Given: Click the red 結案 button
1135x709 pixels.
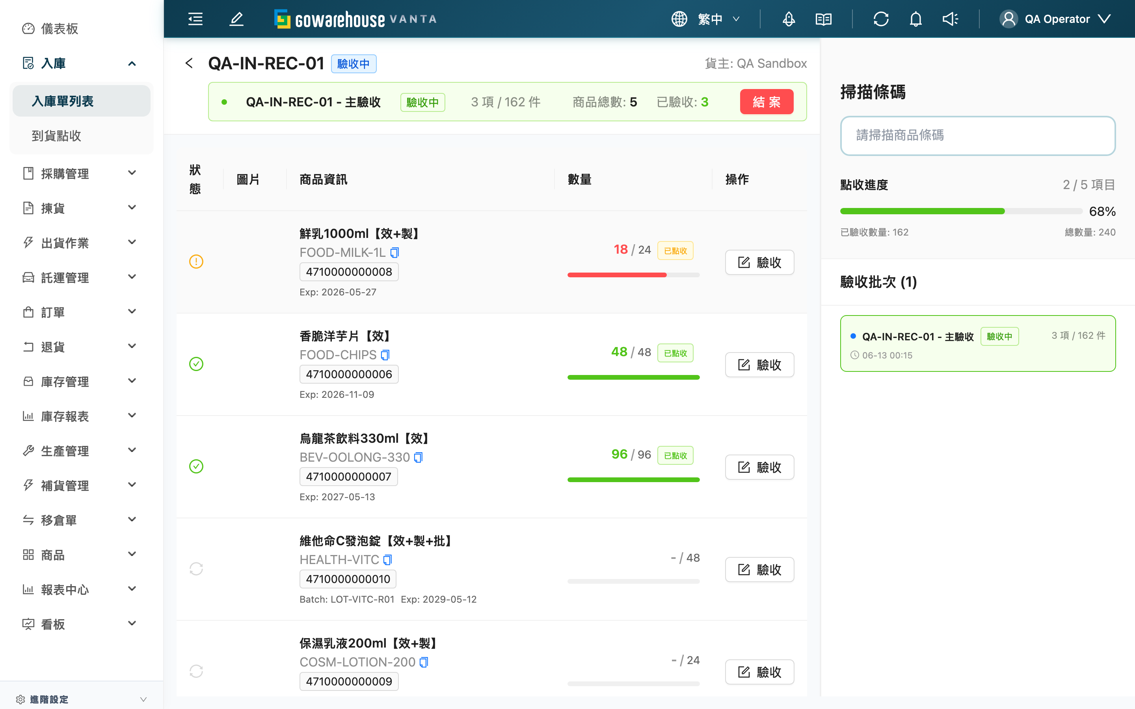Looking at the screenshot, I should coord(767,102).
